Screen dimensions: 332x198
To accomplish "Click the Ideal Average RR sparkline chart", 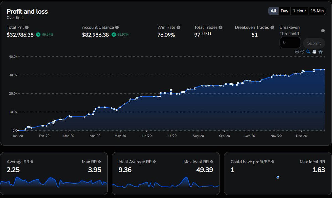I will point(166,183).
